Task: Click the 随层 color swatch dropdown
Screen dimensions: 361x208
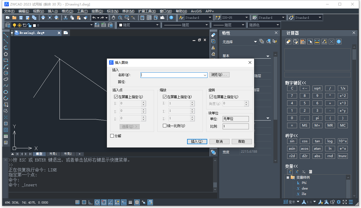Action: point(139,25)
